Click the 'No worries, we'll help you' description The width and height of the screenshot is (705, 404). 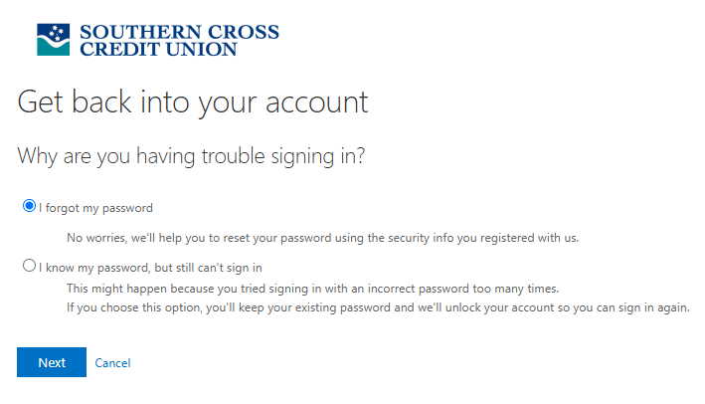click(x=323, y=238)
